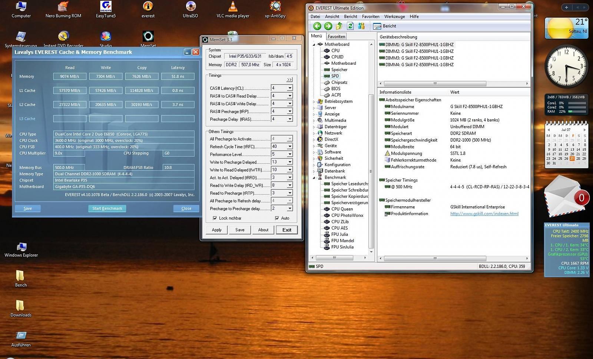Open the Performance Level dropdown

[290, 154]
